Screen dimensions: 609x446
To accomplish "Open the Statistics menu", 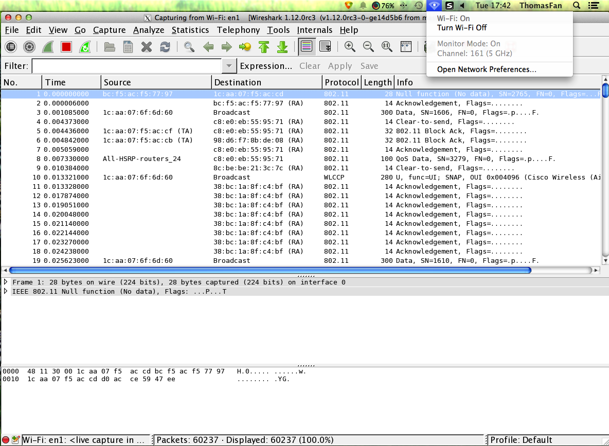I will (190, 30).
